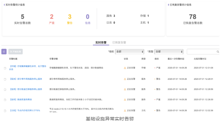Click the 实时告警统计信息 panel title
Screen dimensions: 222x122
pyautogui.click(x=15, y=5)
